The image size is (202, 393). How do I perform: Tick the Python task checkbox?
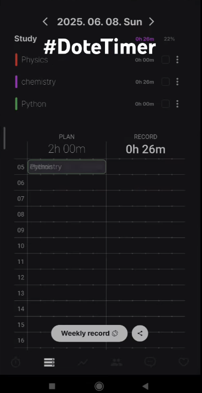[x=166, y=104]
